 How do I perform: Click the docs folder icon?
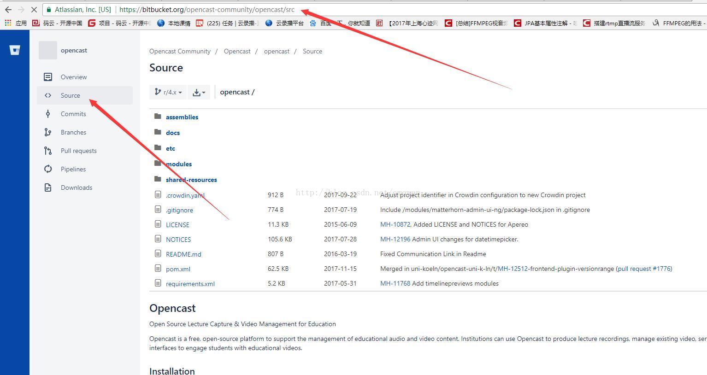158,132
